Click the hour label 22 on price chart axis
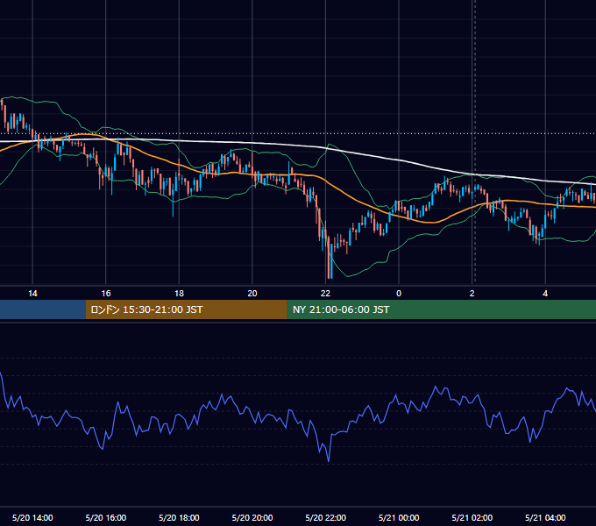Viewport: 596px width, 526px height. (326, 294)
